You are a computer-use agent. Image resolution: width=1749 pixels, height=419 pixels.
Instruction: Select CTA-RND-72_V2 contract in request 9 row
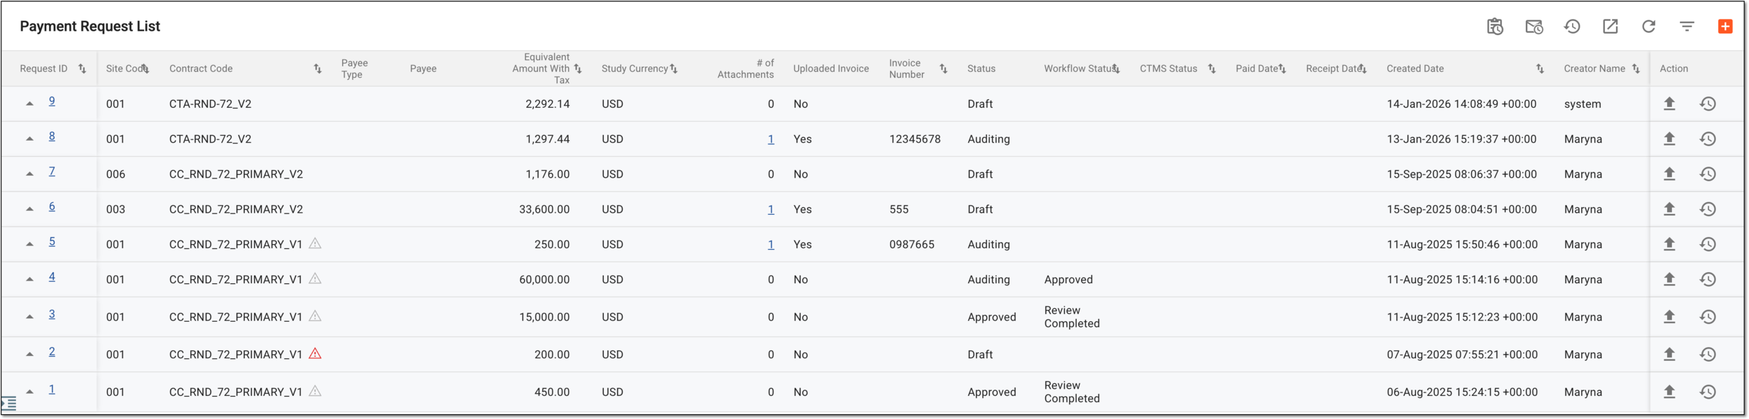(210, 104)
